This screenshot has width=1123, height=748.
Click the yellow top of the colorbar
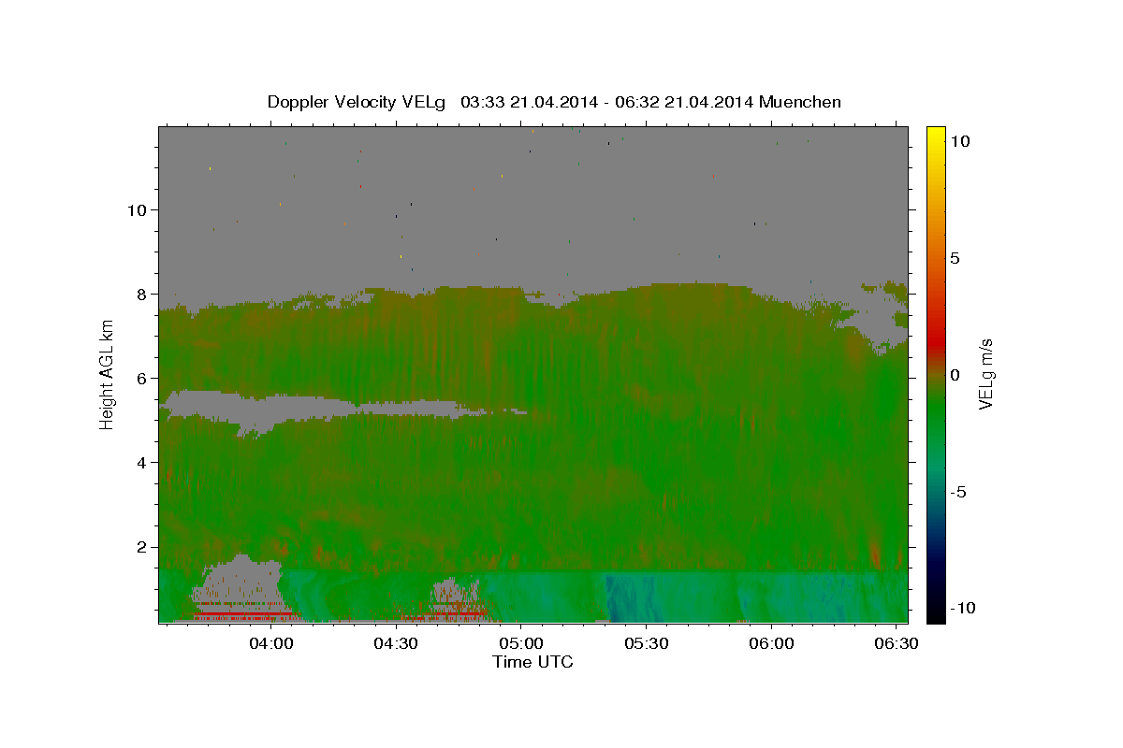(x=936, y=136)
